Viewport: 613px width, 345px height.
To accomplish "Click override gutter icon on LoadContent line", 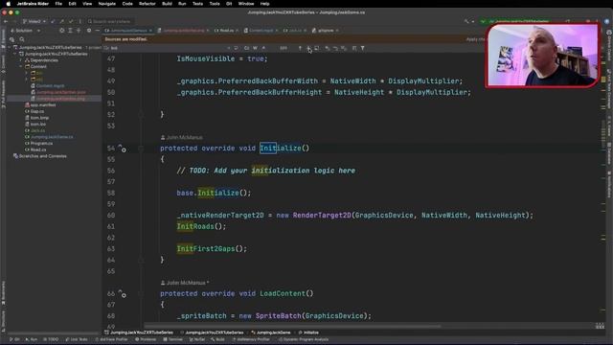I will pos(122,294).
